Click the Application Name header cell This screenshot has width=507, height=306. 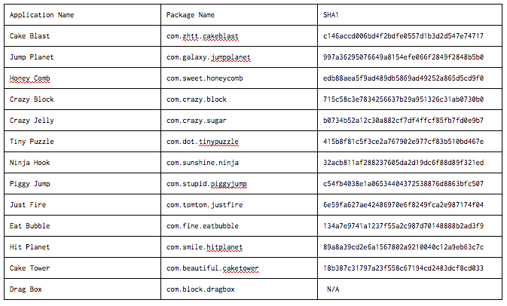(x=82, y=14)
